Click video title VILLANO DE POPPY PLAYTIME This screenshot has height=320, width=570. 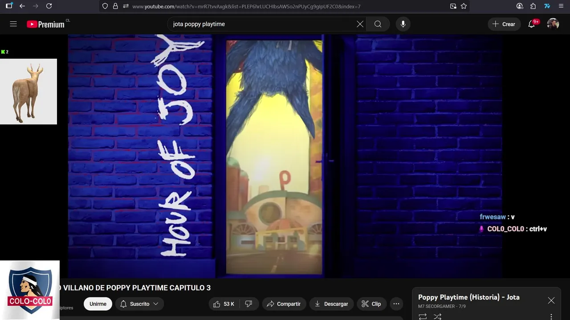pos(135,288)
